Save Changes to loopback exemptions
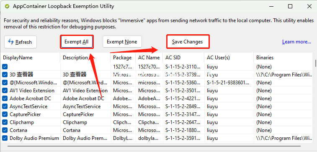 tap(188, 42)
